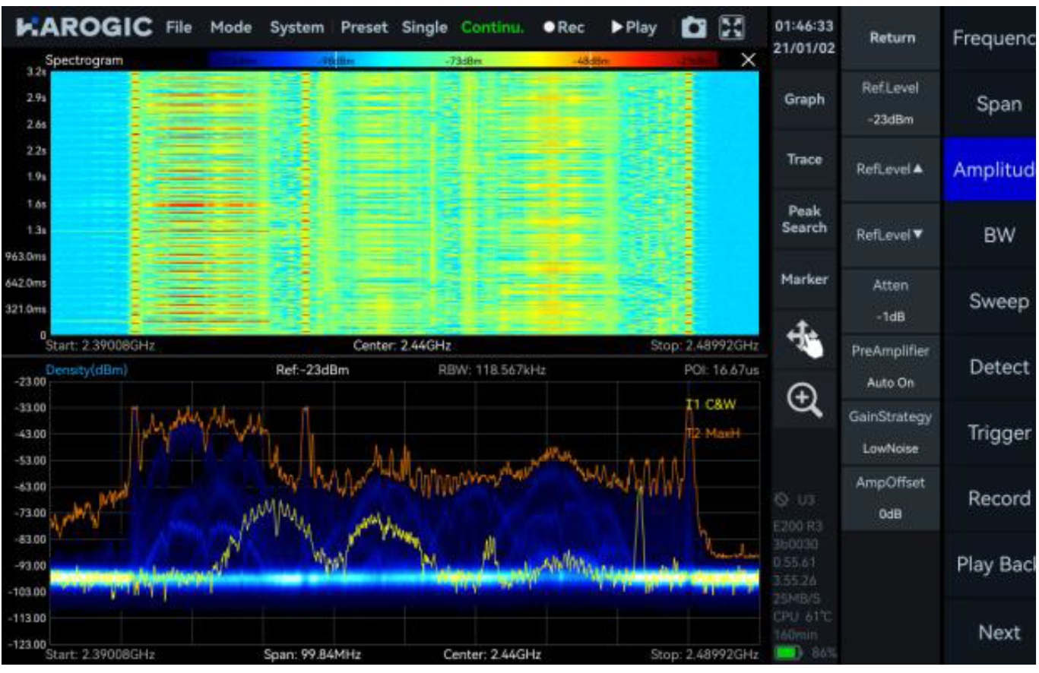Check the battery status icon
This screenshot has width=1039, height=673.
pos(787,652)
